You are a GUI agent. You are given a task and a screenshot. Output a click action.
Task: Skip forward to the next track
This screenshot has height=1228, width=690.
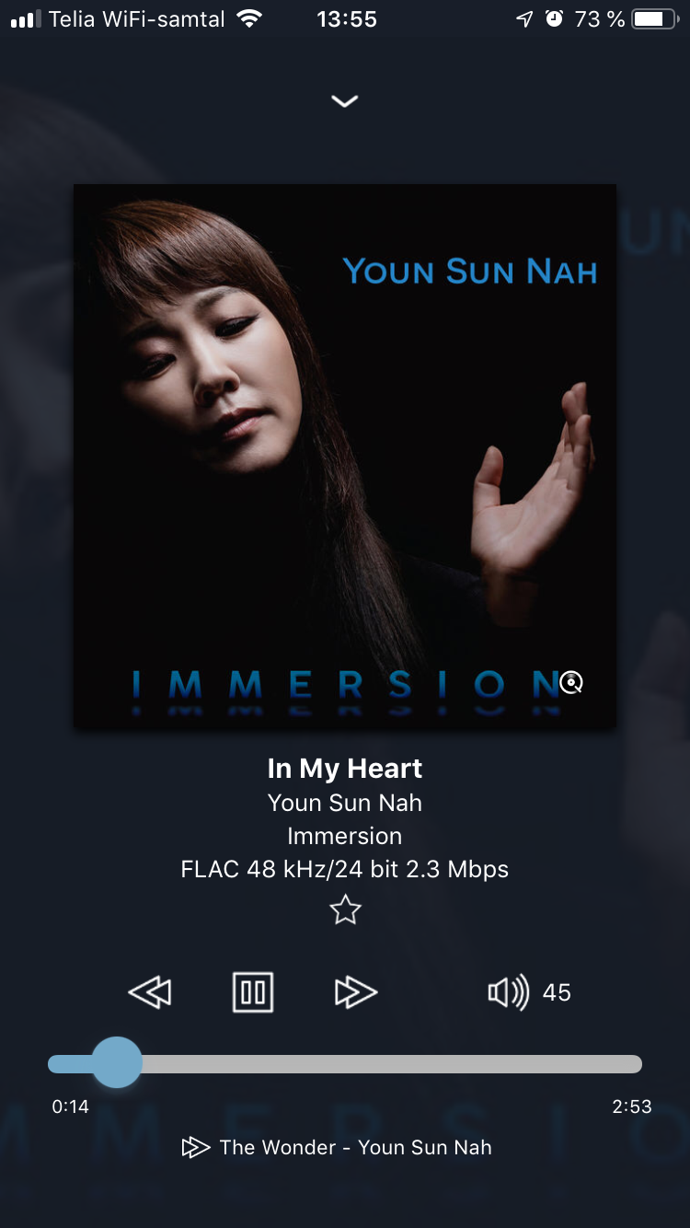pos(356,992)
